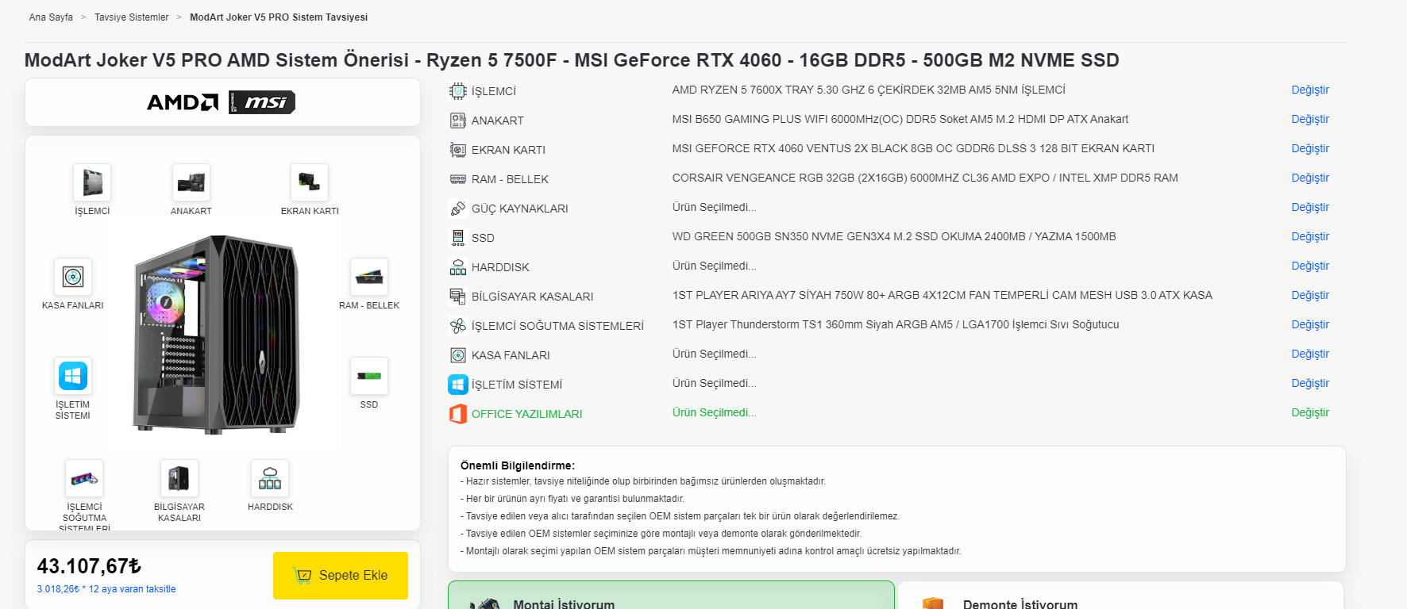Click the İŞLEMCİ SOĞUTMA SİSTEMLERİ fan icon in the list

pyautogui.click(x=458, y=326)
